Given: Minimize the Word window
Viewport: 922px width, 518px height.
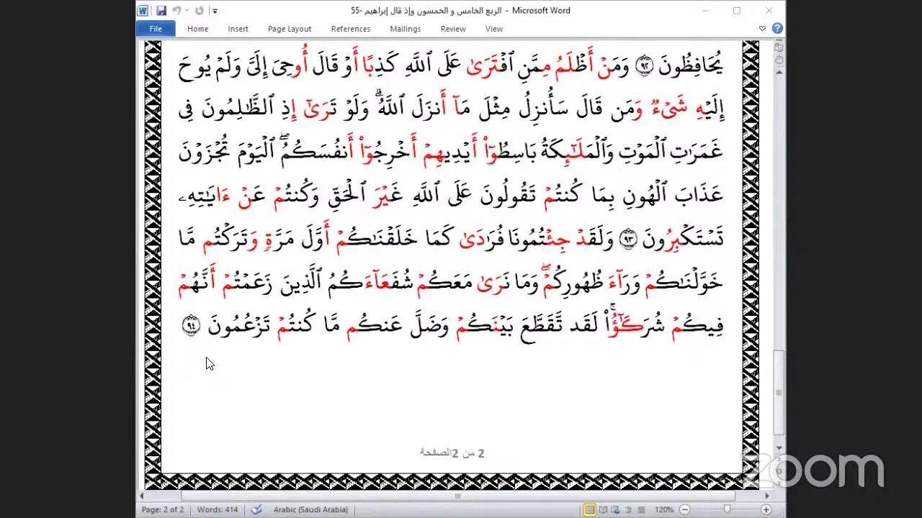Looking at the screenshot, I should tap(704, 11).
